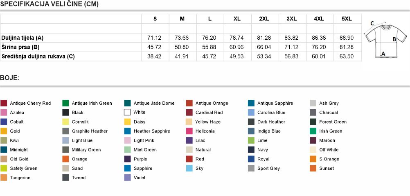Choose the Safety Green swatch
Viewport: 410px width, 196px height.
tap(4, 168)
